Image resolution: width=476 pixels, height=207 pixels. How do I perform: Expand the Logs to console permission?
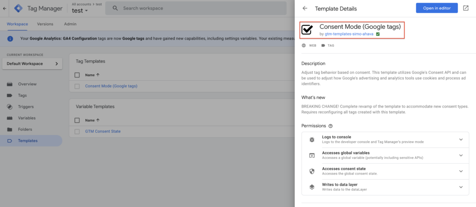(461, 139)
